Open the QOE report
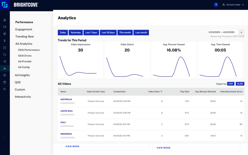Image resolution: width=248 pixels, height=155 pixels. (18, 82)
